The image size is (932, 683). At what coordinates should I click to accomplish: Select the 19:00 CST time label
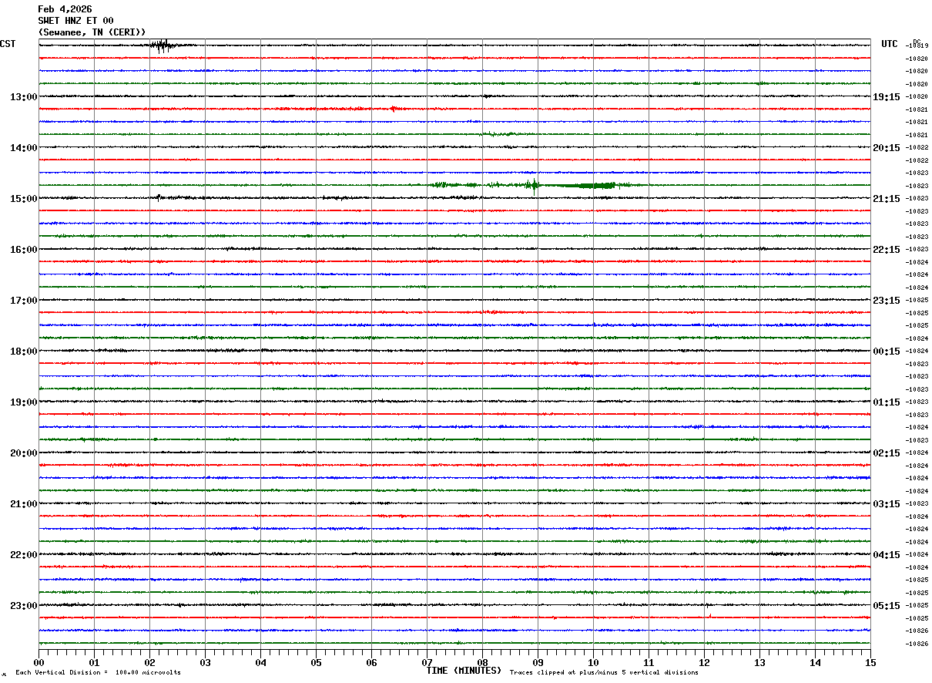pyautogui.click(x=24, y=402)
